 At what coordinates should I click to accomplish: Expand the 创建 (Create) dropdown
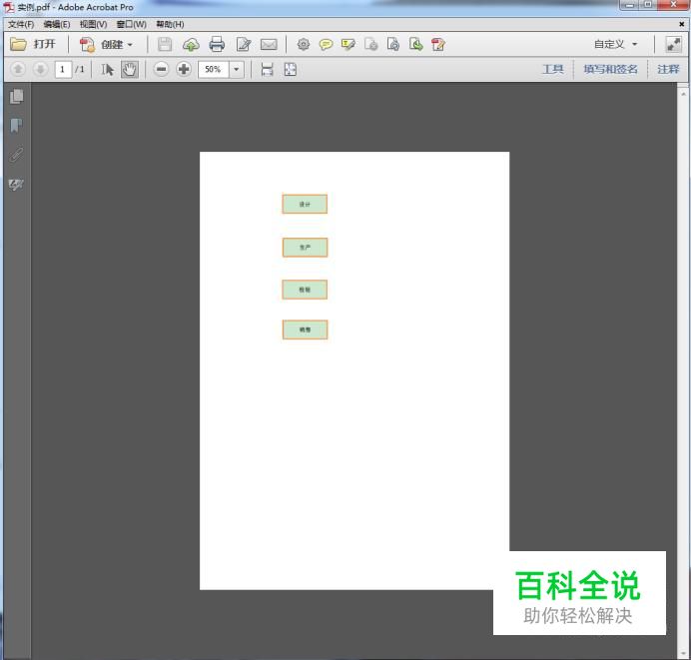106,44
